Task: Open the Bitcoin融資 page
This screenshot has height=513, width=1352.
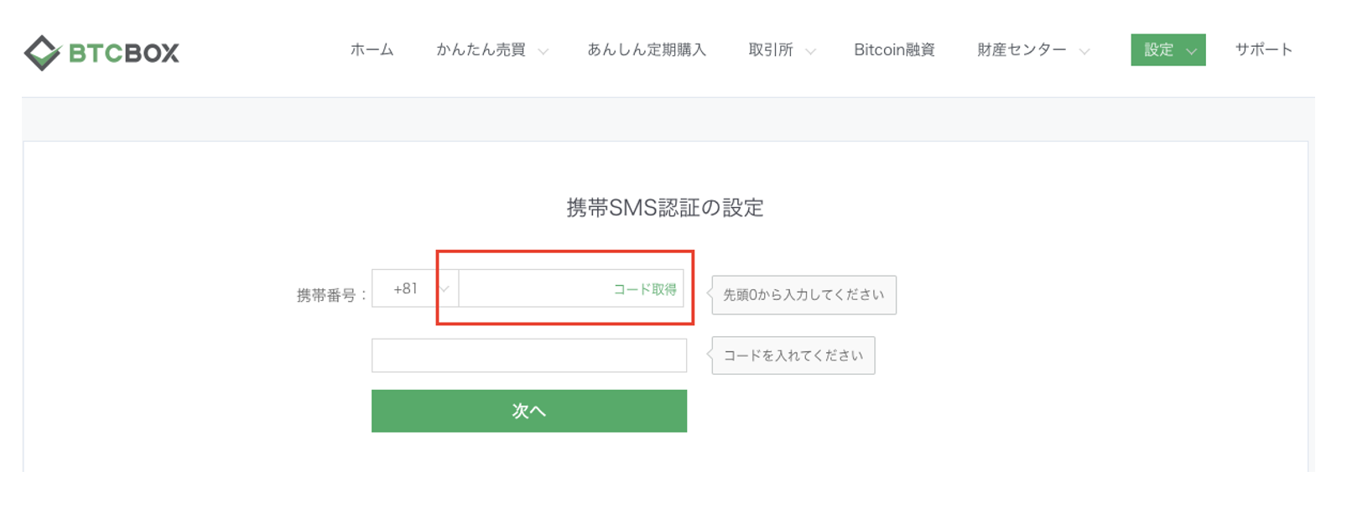Action: point(894,50)
